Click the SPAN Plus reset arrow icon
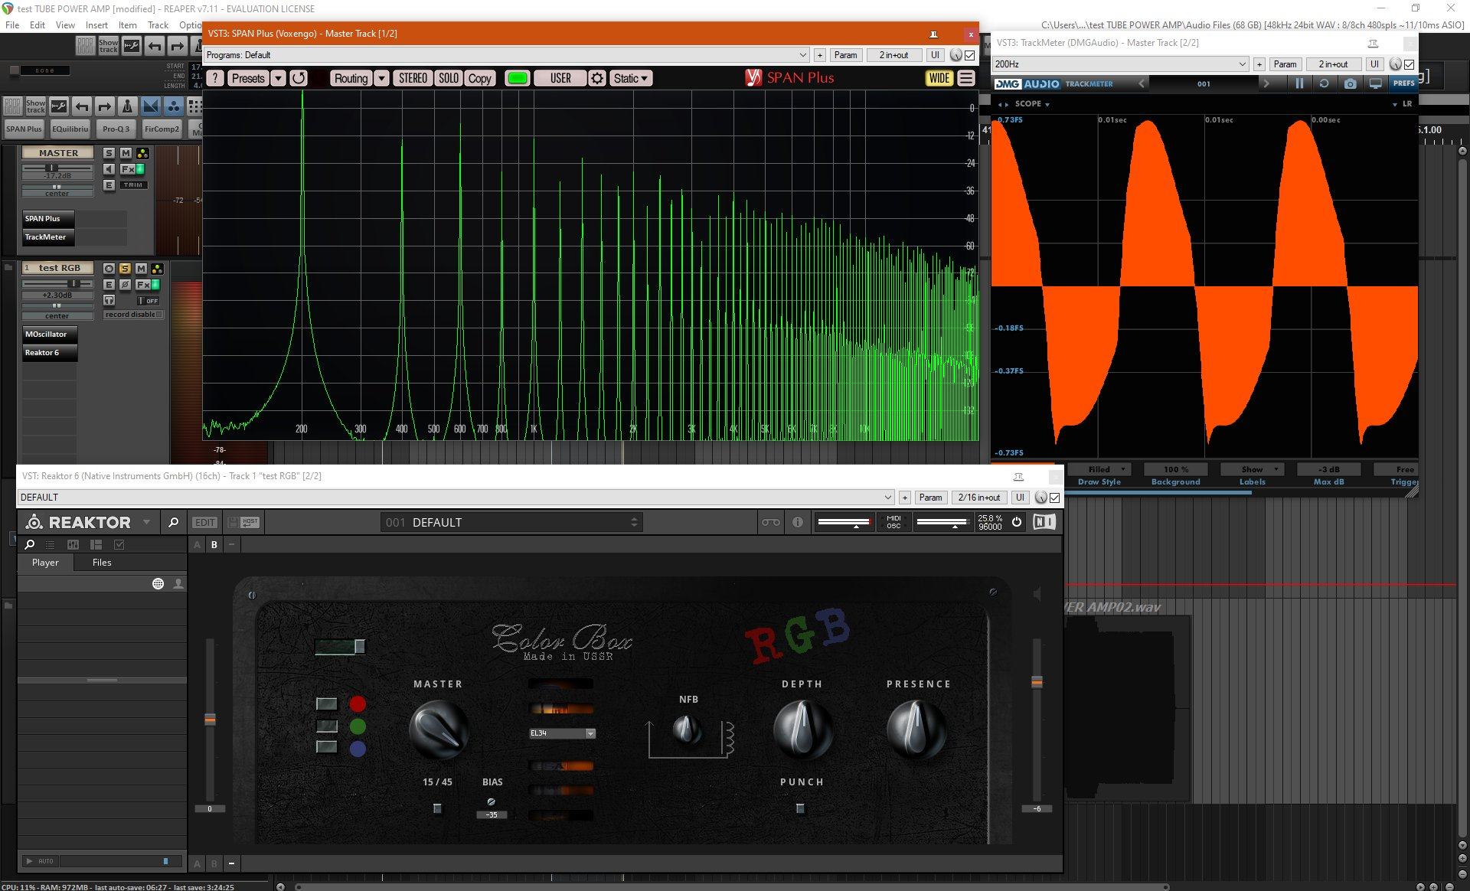This screenshot has height=891, width=1470. tap(299, 78)
